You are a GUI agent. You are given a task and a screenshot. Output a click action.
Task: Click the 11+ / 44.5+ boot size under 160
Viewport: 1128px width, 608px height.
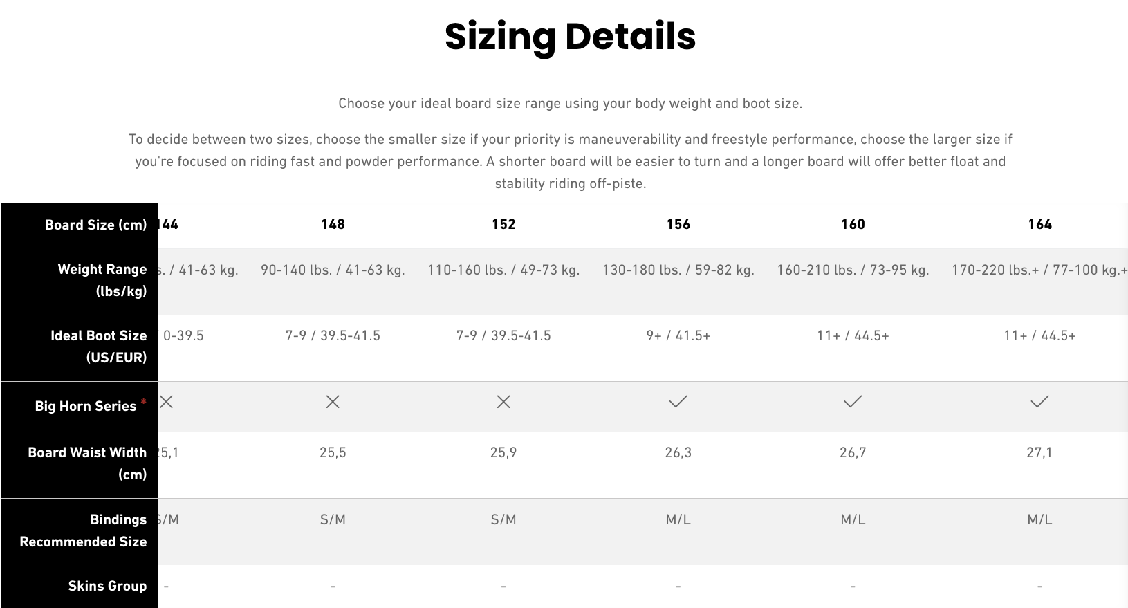tap(853, 335)
